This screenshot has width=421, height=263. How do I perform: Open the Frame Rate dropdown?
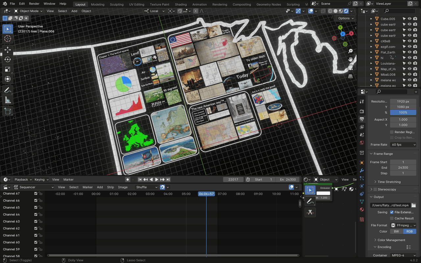[403, 145]
